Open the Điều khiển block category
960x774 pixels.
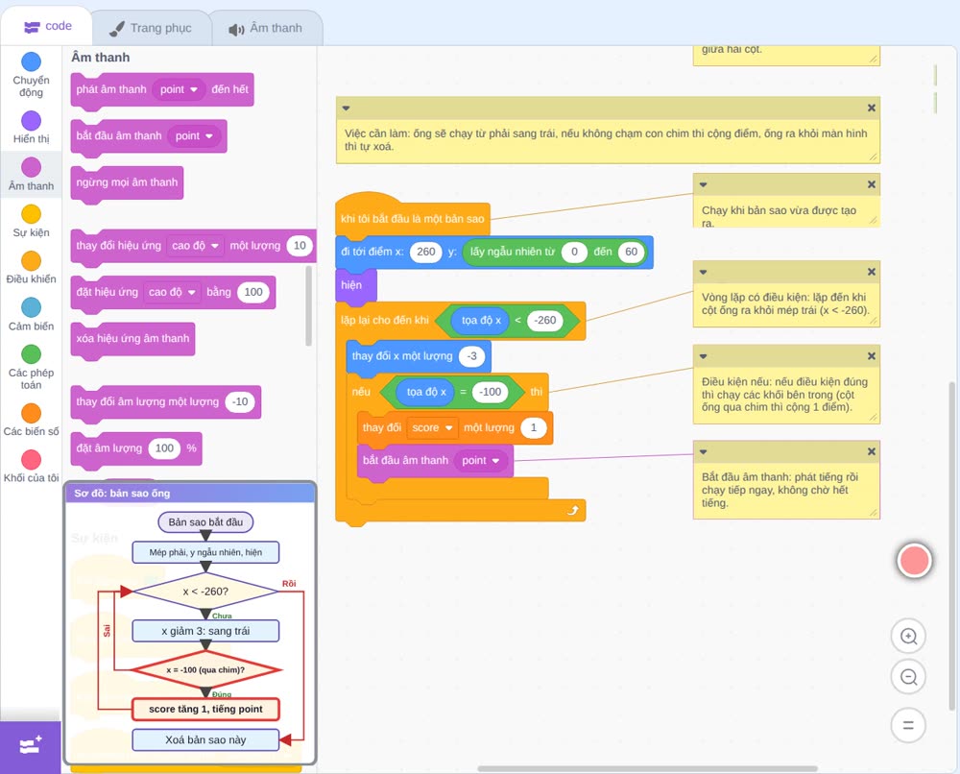(x=31, y=268)
